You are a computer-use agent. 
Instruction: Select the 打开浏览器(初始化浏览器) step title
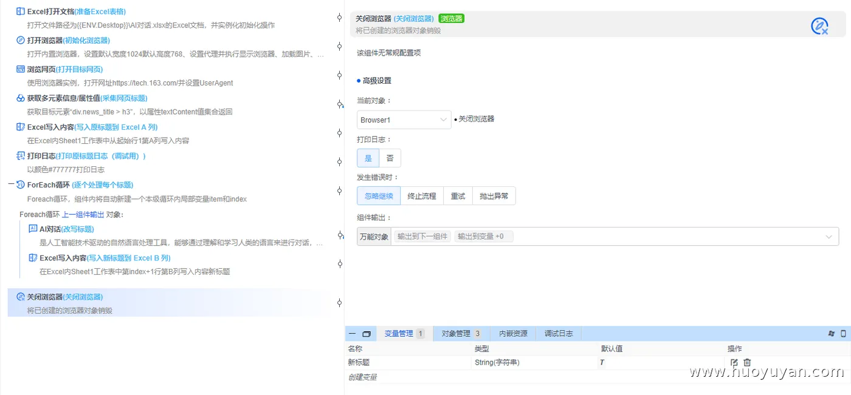(69, 41)
